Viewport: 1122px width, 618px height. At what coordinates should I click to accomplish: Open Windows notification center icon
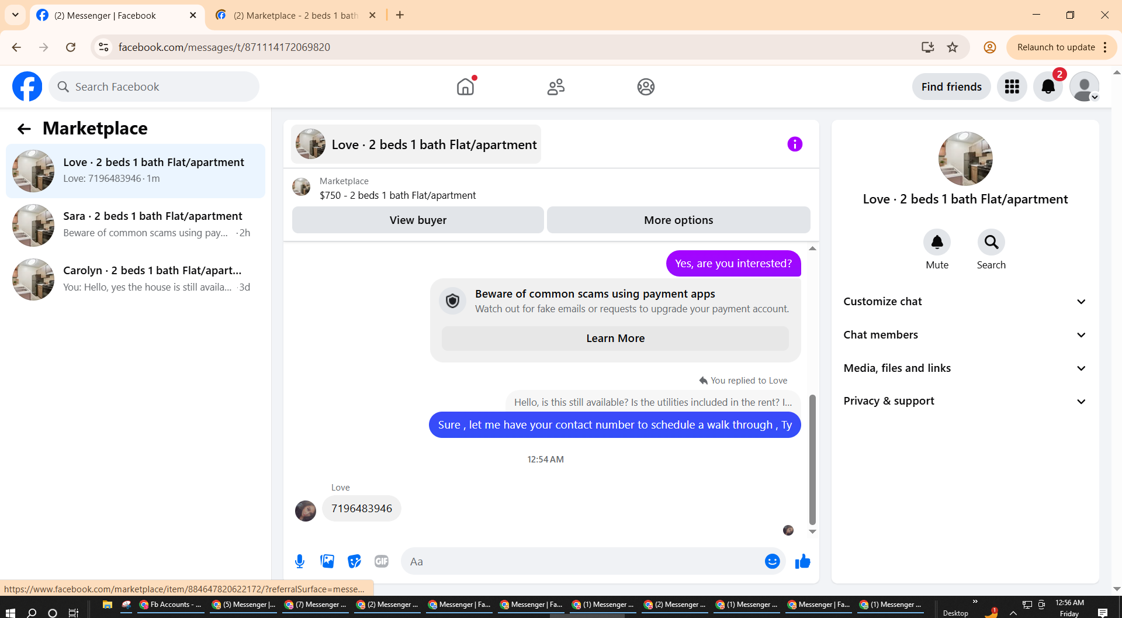click(x=1102, y=612)
